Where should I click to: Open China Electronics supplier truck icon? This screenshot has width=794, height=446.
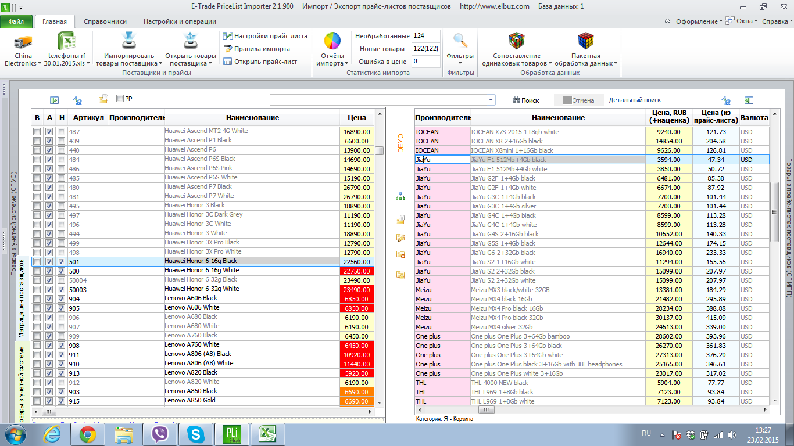click(23, 42)
